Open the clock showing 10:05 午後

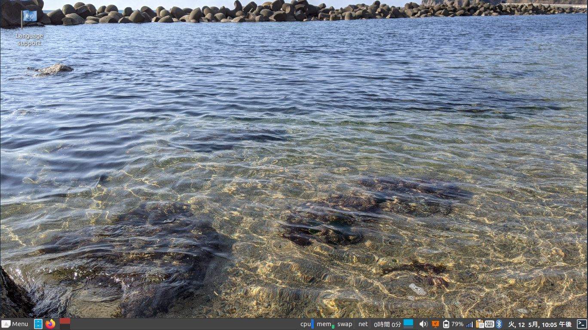(x=540, y=324)
